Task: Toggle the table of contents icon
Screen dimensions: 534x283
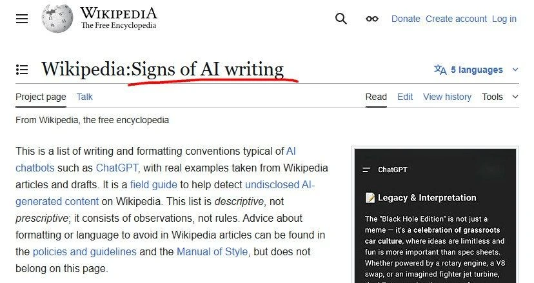Action: pos(22,70)
